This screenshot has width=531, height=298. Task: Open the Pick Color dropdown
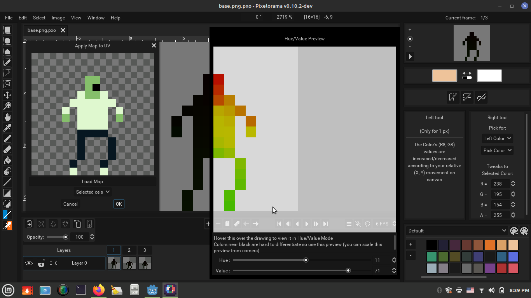(497, 150)
